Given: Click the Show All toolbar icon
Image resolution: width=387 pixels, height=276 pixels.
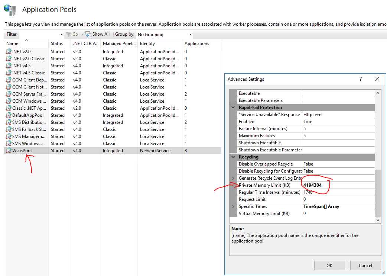Looking at the screenshot, I should click(x=88, y=34).
